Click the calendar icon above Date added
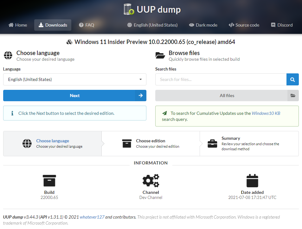Viewport: 302px width, 229px height. (x=252, y=181)
